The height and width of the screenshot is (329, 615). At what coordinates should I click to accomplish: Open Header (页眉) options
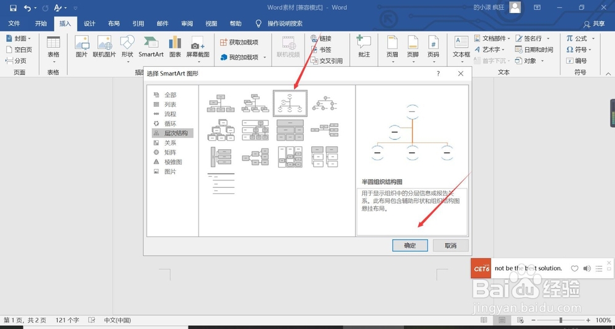click(x=392, y=49)
